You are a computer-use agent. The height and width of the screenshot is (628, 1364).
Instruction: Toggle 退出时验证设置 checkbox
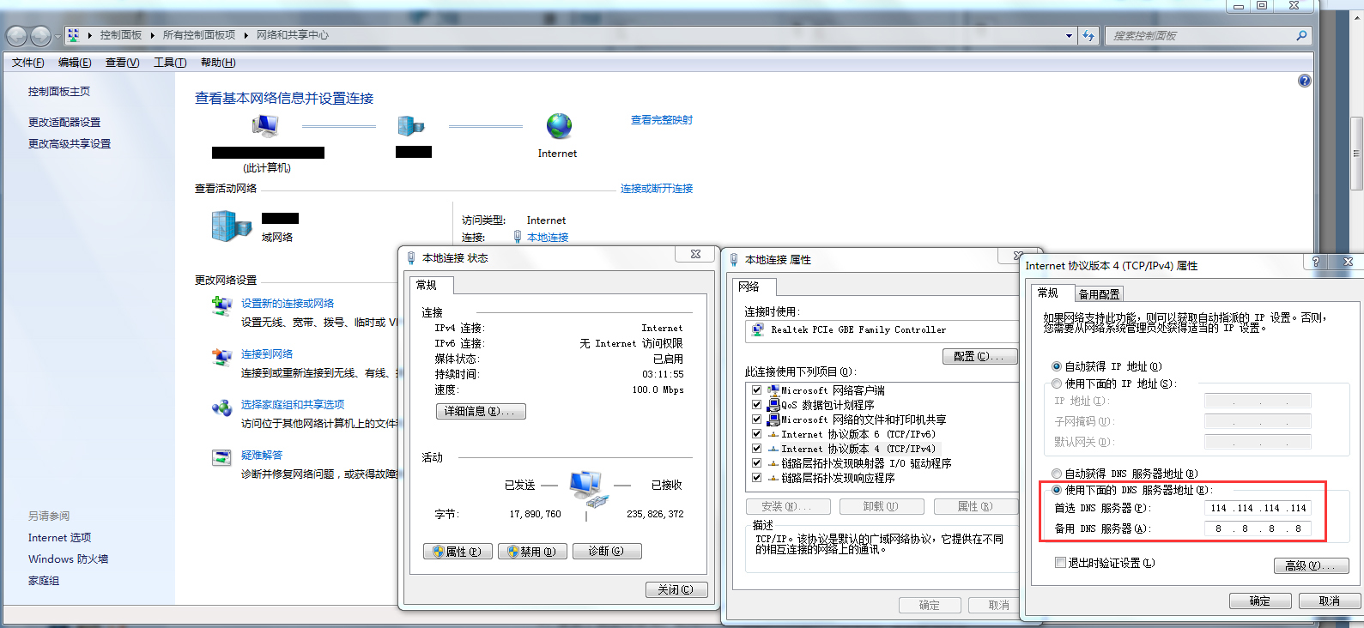point(1061,563)
